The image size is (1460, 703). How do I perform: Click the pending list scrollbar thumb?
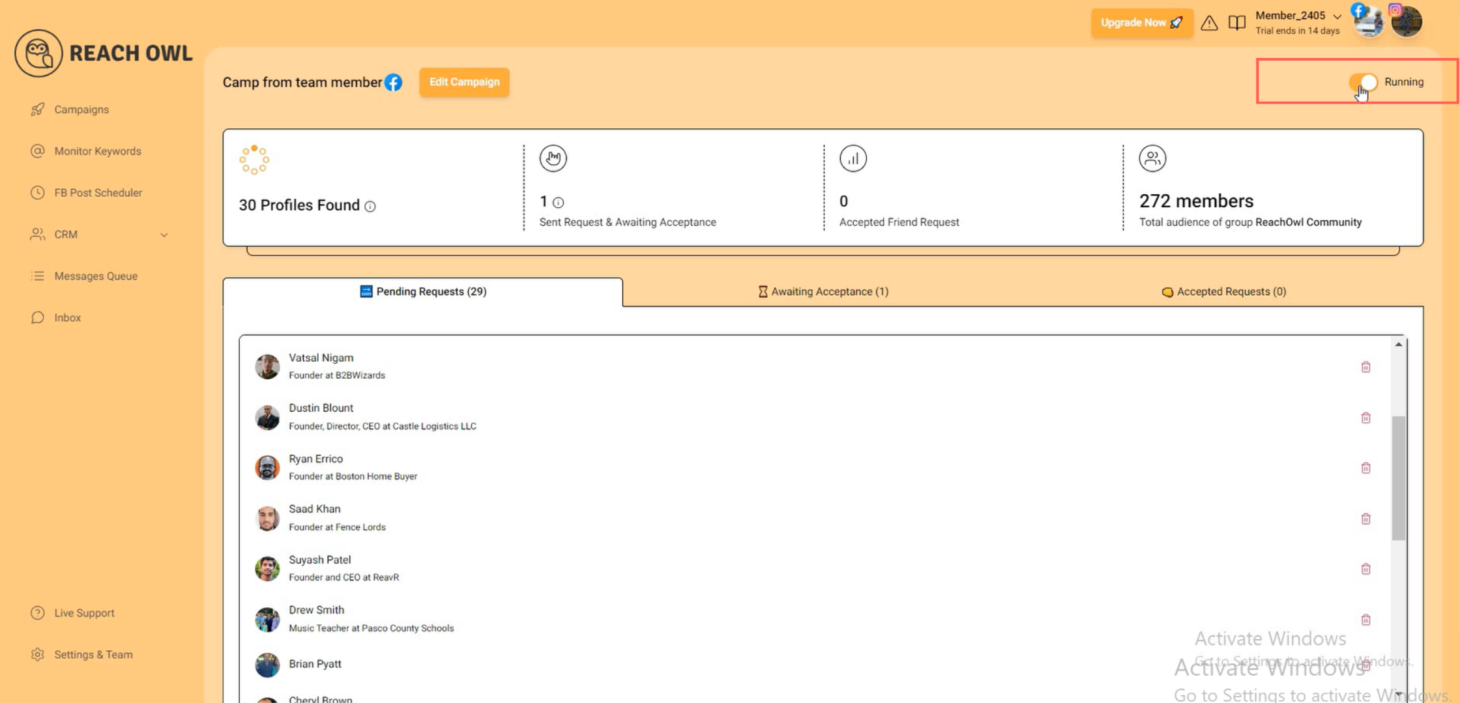[1398, 478]
